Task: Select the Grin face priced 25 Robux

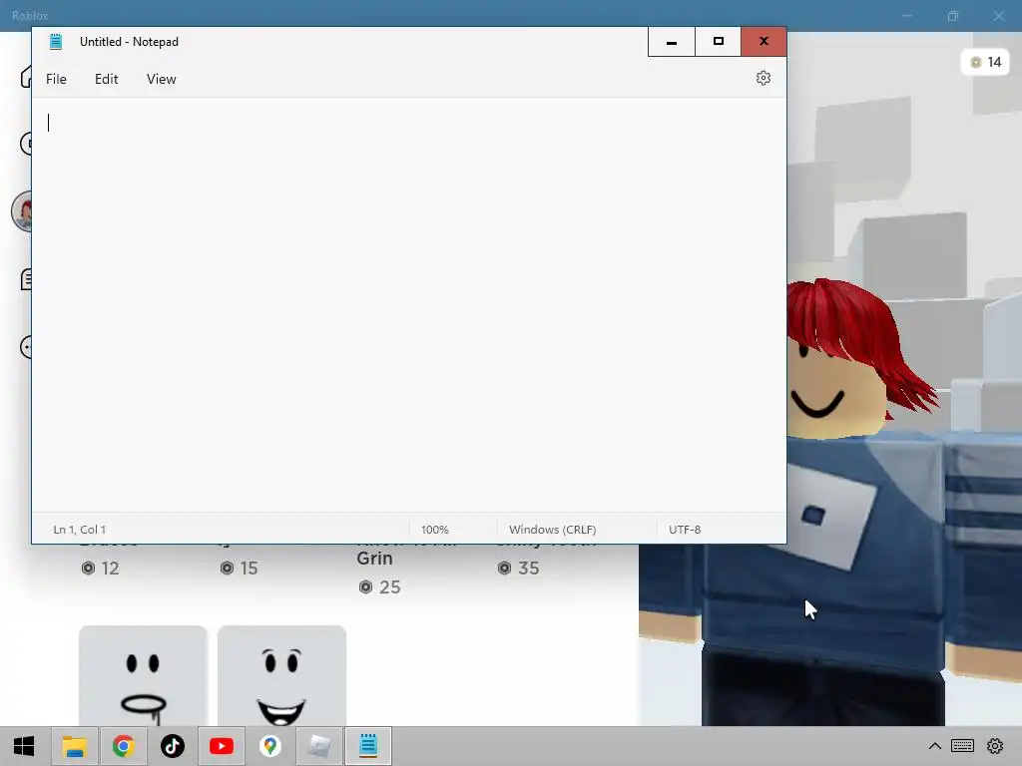Action: (x=380, y=586)
